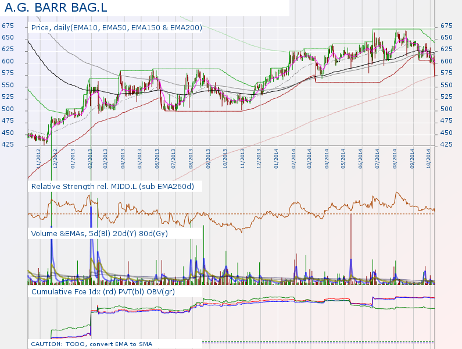Click the 10/2013 date axis label
This screenshot has width=462, height=349.
coord(225,159)
